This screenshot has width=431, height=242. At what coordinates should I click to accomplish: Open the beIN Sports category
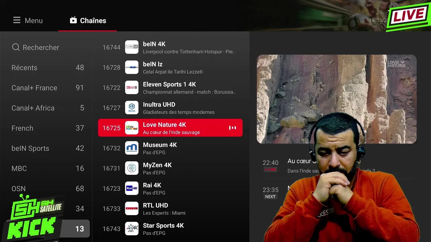click(47, 148)
